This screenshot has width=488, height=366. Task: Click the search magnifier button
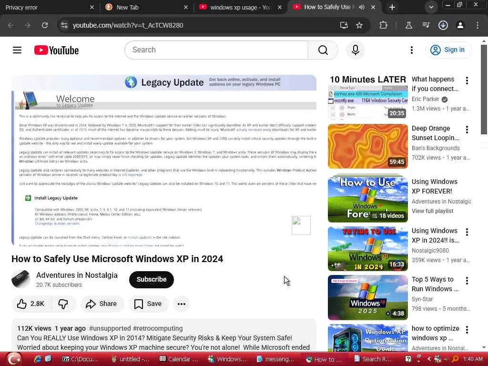(x=323, y=50)
